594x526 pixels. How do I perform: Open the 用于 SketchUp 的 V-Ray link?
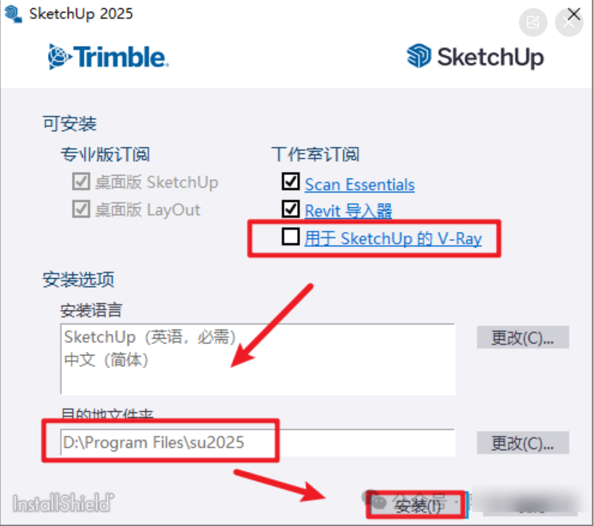click(394, 238)
